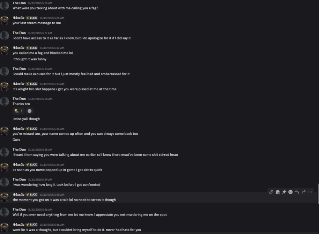Copy message link from hover toolbar
Image resolution: width=319 pixels, height=234 pixels.
pyautogui.click(x=271, y=192)
